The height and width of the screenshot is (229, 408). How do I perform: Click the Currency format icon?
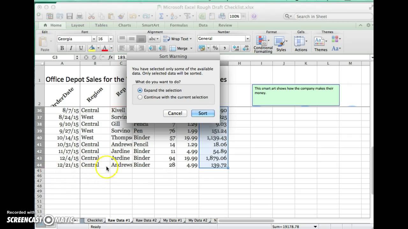tap(201, 48)
